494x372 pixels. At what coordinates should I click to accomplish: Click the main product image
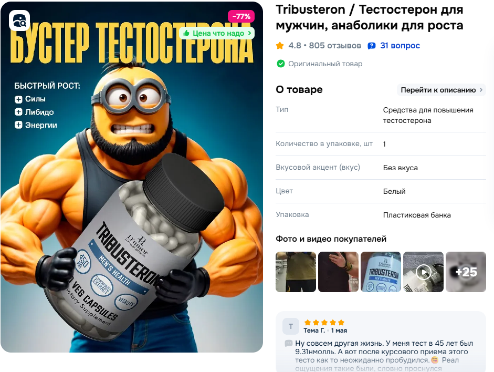click(132, 177)
